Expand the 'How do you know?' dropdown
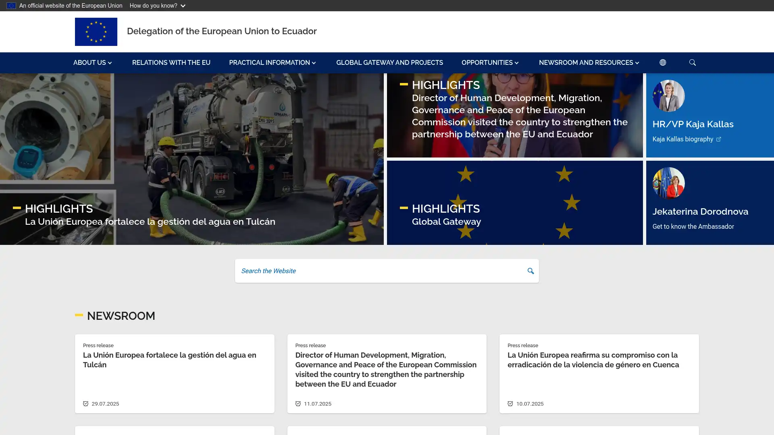This screenshot has width=774, height=435. tap(157, 6)
